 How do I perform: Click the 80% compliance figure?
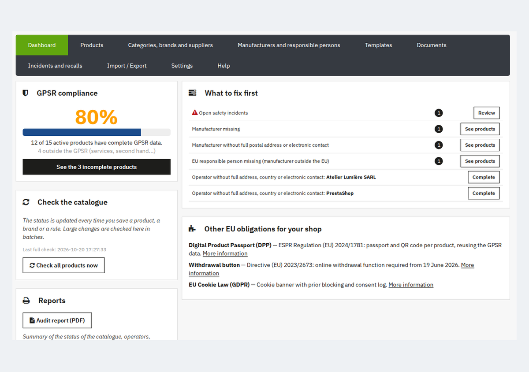point(96,117)
